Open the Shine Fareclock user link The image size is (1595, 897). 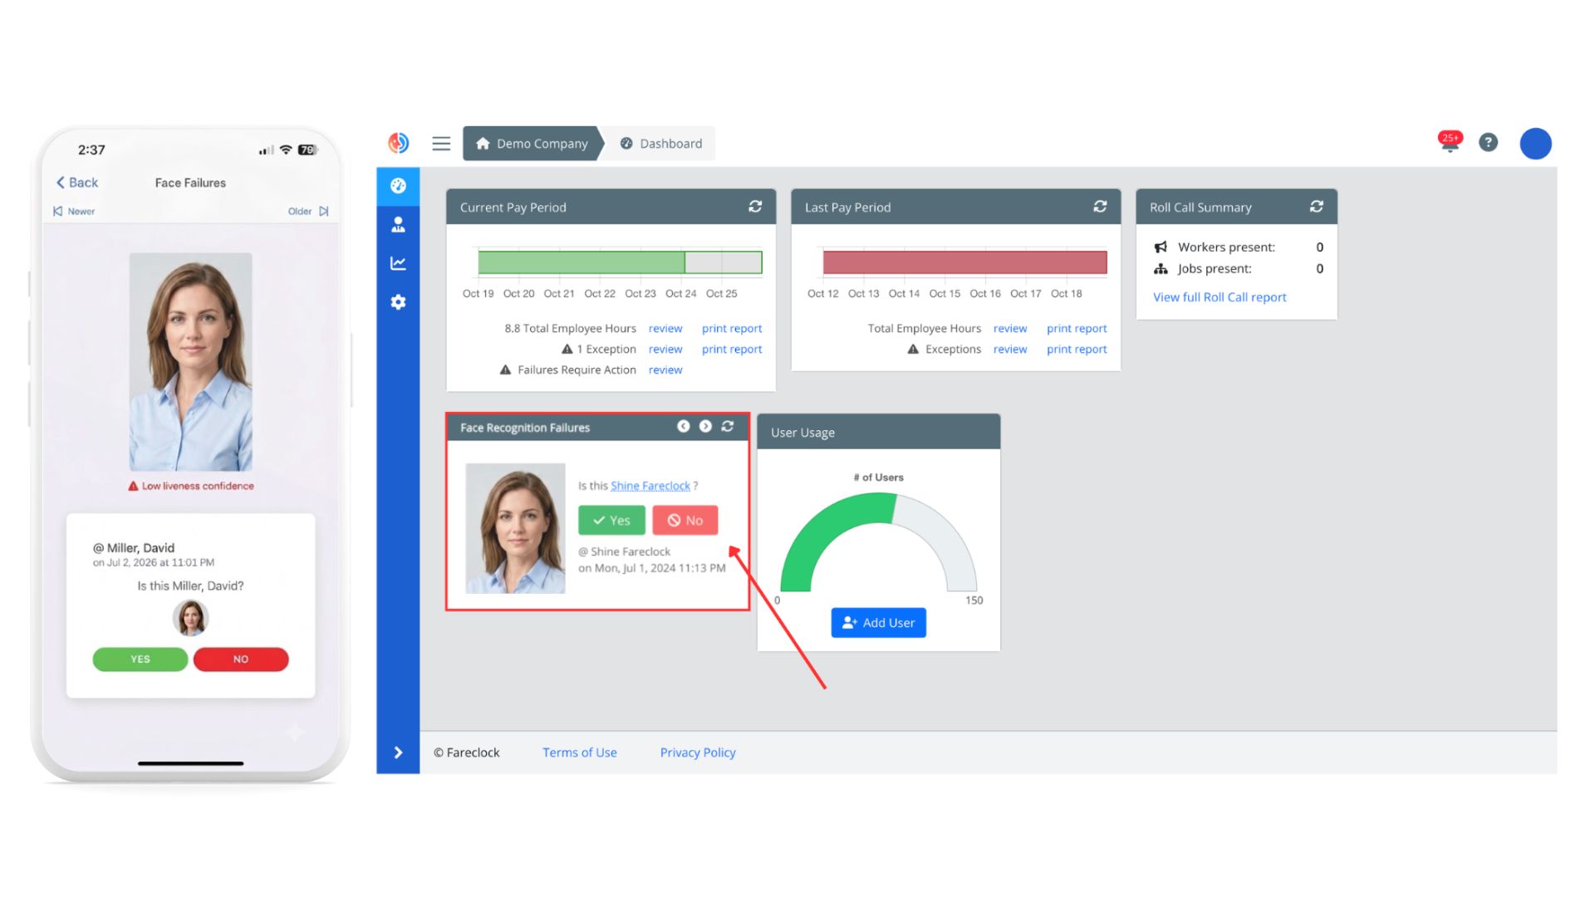pos(650,486)
